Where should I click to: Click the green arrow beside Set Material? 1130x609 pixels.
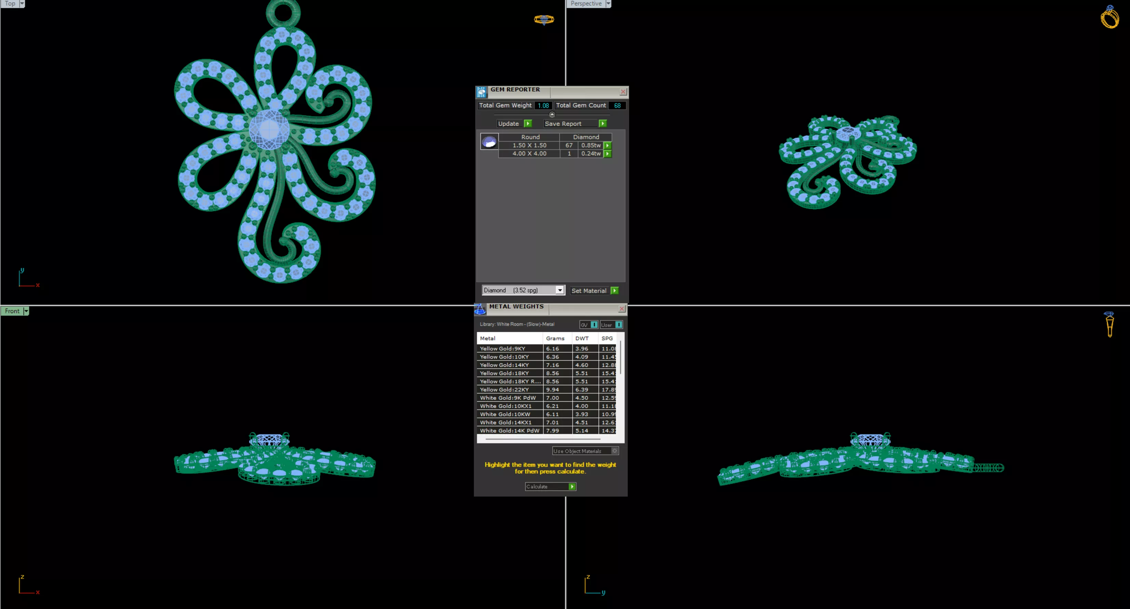coord(614,291)
